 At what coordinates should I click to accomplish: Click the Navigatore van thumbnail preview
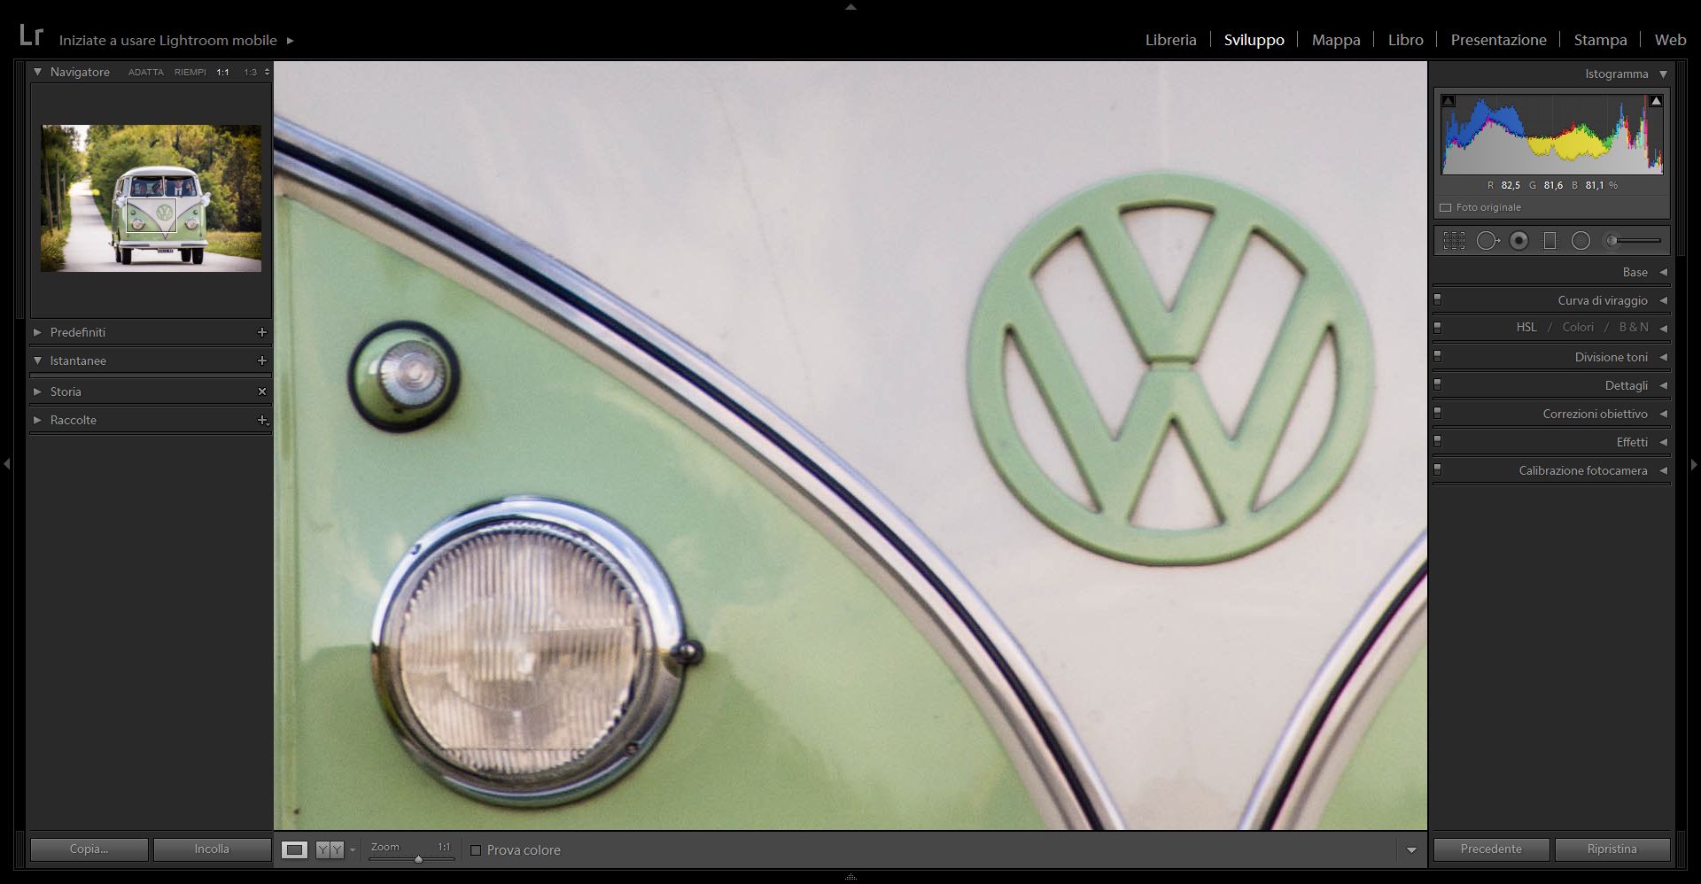(151, 198)
